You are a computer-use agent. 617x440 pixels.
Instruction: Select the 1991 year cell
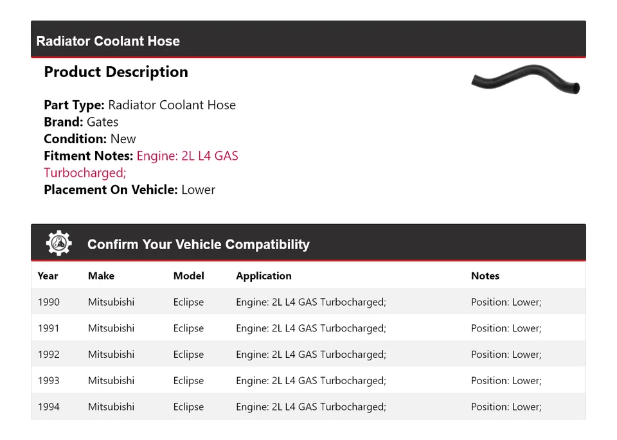click(x=48, y=328)
